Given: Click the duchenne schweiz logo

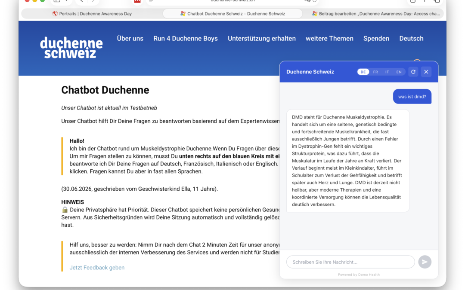Looking at the screenshot, I should tap(71, 47).
